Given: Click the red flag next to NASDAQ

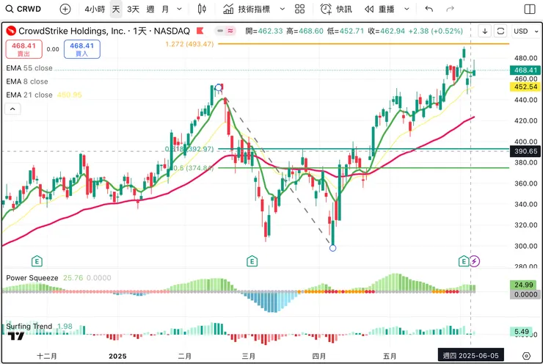Looking at the screenshot, I should click(x=200, y=31).
